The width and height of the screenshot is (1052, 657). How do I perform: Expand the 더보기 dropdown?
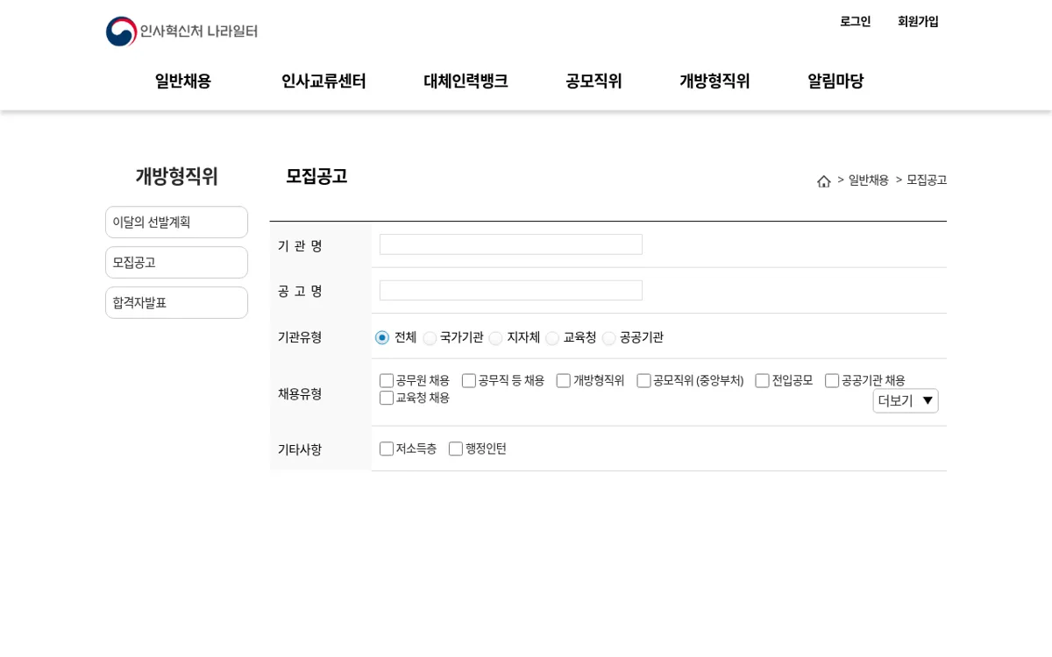[906, 401]
